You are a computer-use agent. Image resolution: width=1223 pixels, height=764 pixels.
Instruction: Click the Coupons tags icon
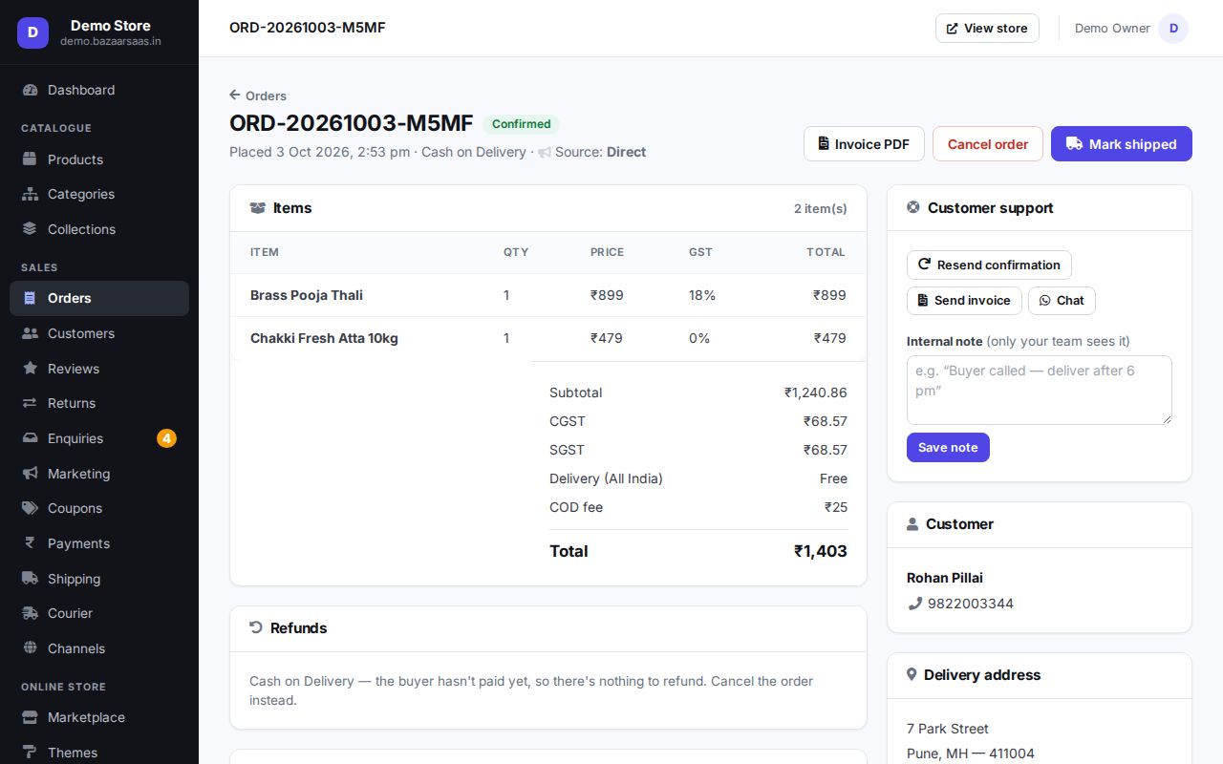(30, 508)
